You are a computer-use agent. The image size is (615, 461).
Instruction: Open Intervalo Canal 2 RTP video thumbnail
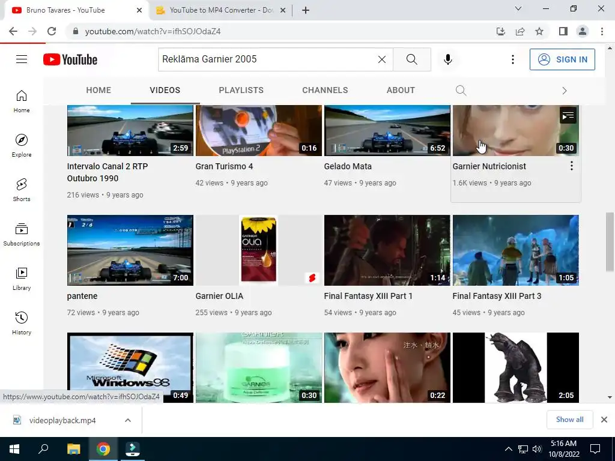[130, 130]
